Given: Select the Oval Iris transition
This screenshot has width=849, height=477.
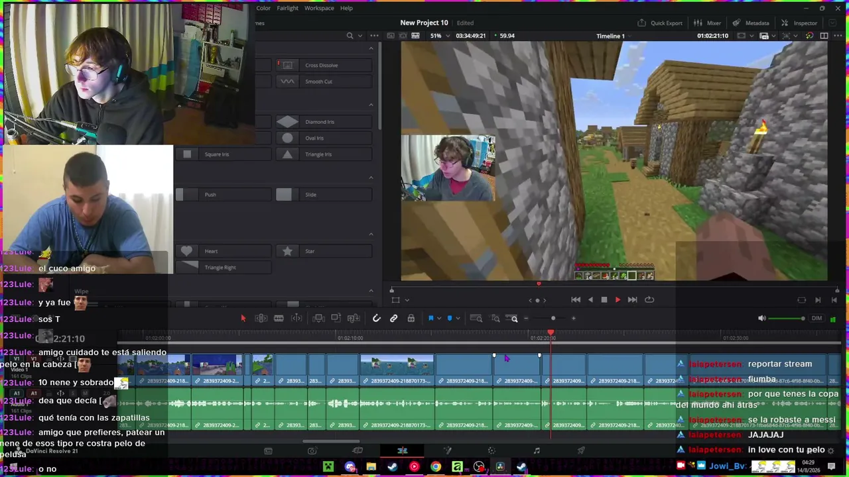Looking at the screenshot, I should [x=324, y=138].
